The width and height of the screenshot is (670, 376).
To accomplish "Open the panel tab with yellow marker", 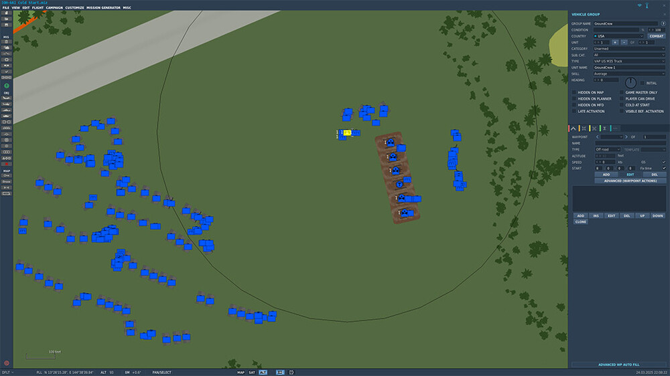I will pos(594,128).
